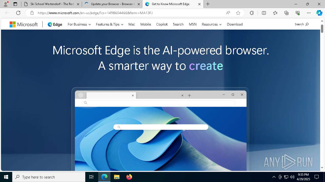This screenshot has height=182, width=325.
Task: Open the clock showing 9:35 PM
Action: [x=303, y=177]
